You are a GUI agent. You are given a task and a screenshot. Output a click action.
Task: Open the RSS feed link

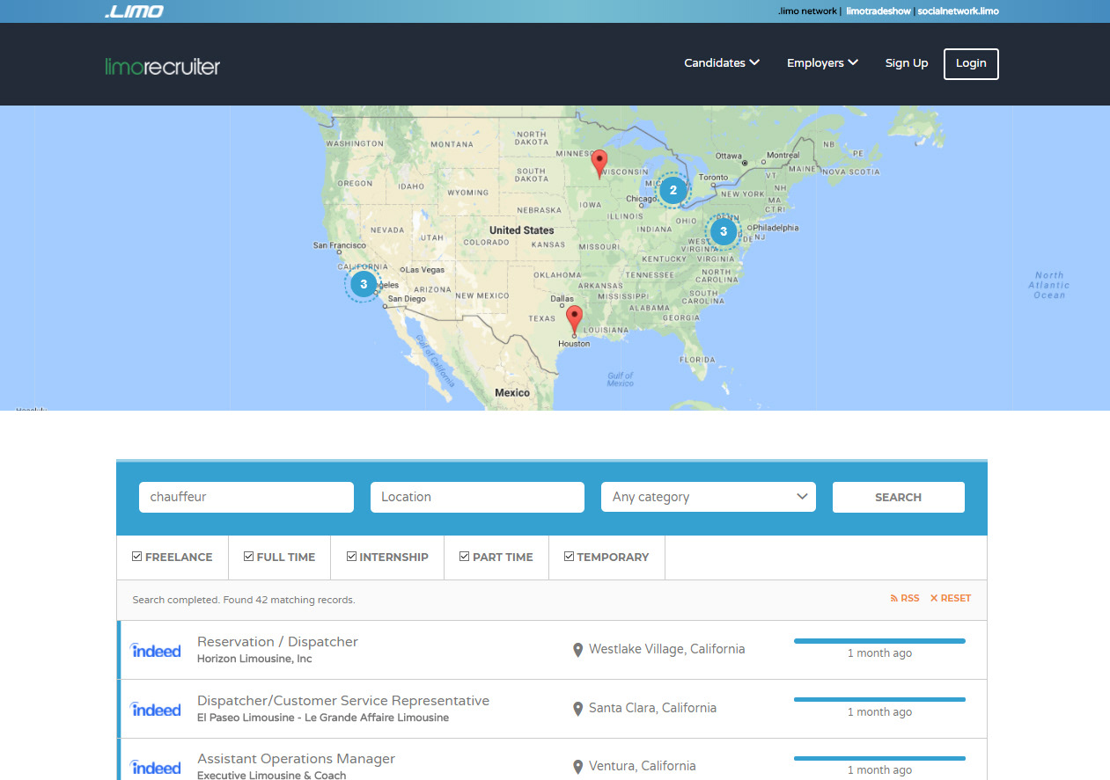pos(905,598)
